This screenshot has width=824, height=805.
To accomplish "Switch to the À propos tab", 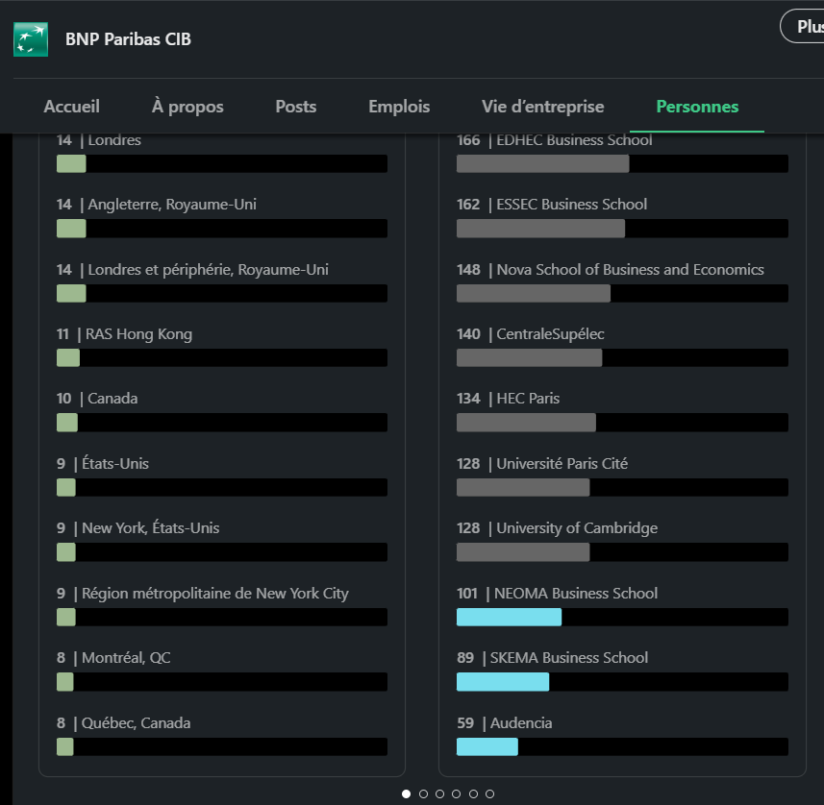I will point(187,107).
